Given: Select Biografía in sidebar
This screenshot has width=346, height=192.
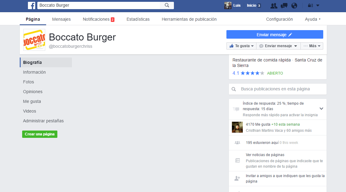Looking at the screenshot, I should [46, 62].
